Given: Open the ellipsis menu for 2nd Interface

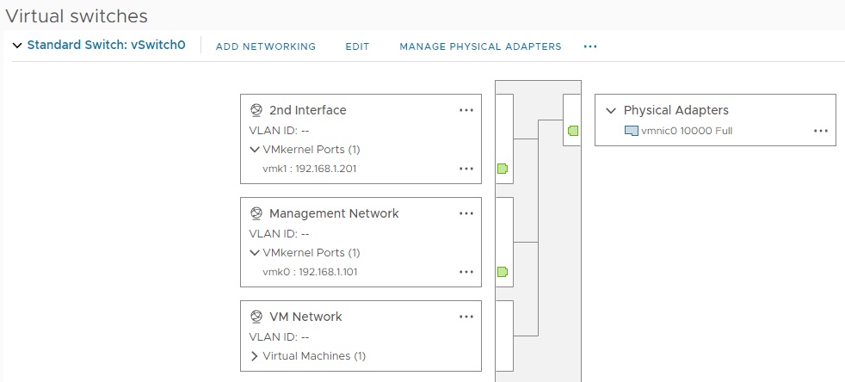Looking at the screenshot, I should point(466,110).
